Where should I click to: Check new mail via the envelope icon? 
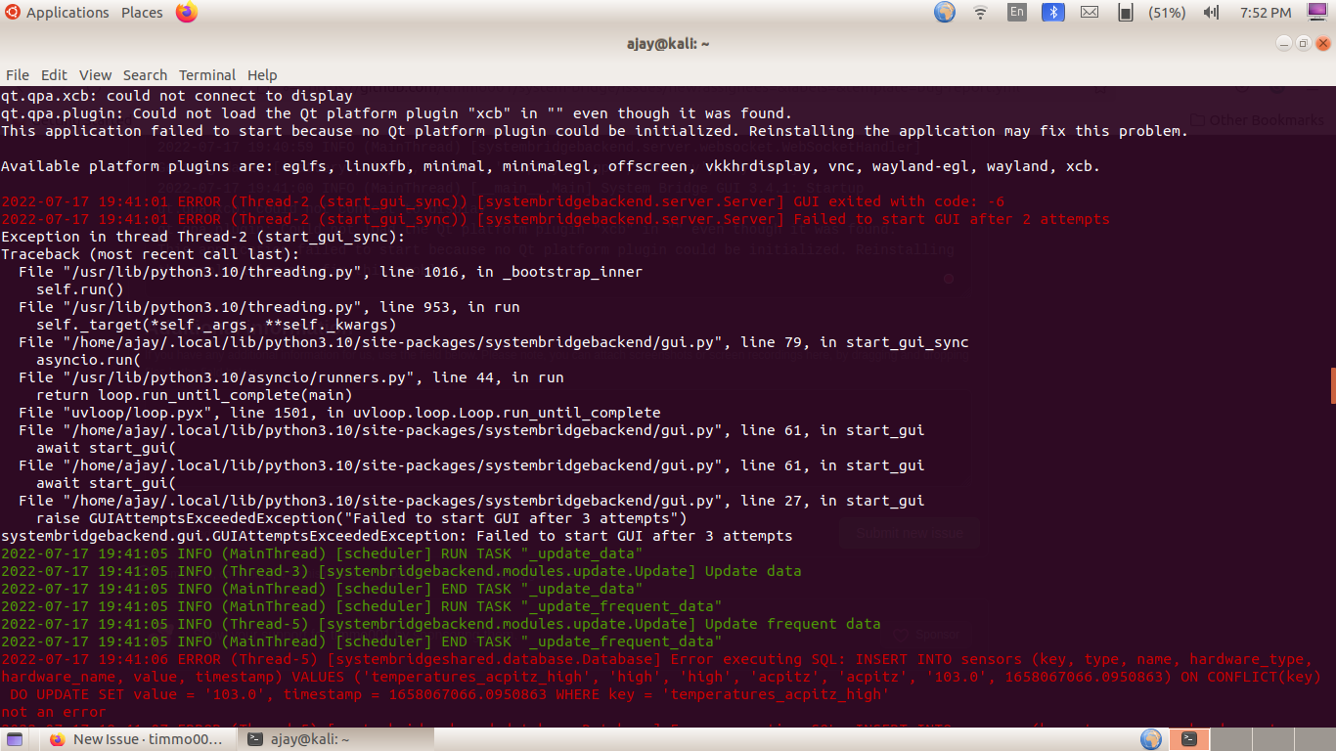pos(1091,13)
